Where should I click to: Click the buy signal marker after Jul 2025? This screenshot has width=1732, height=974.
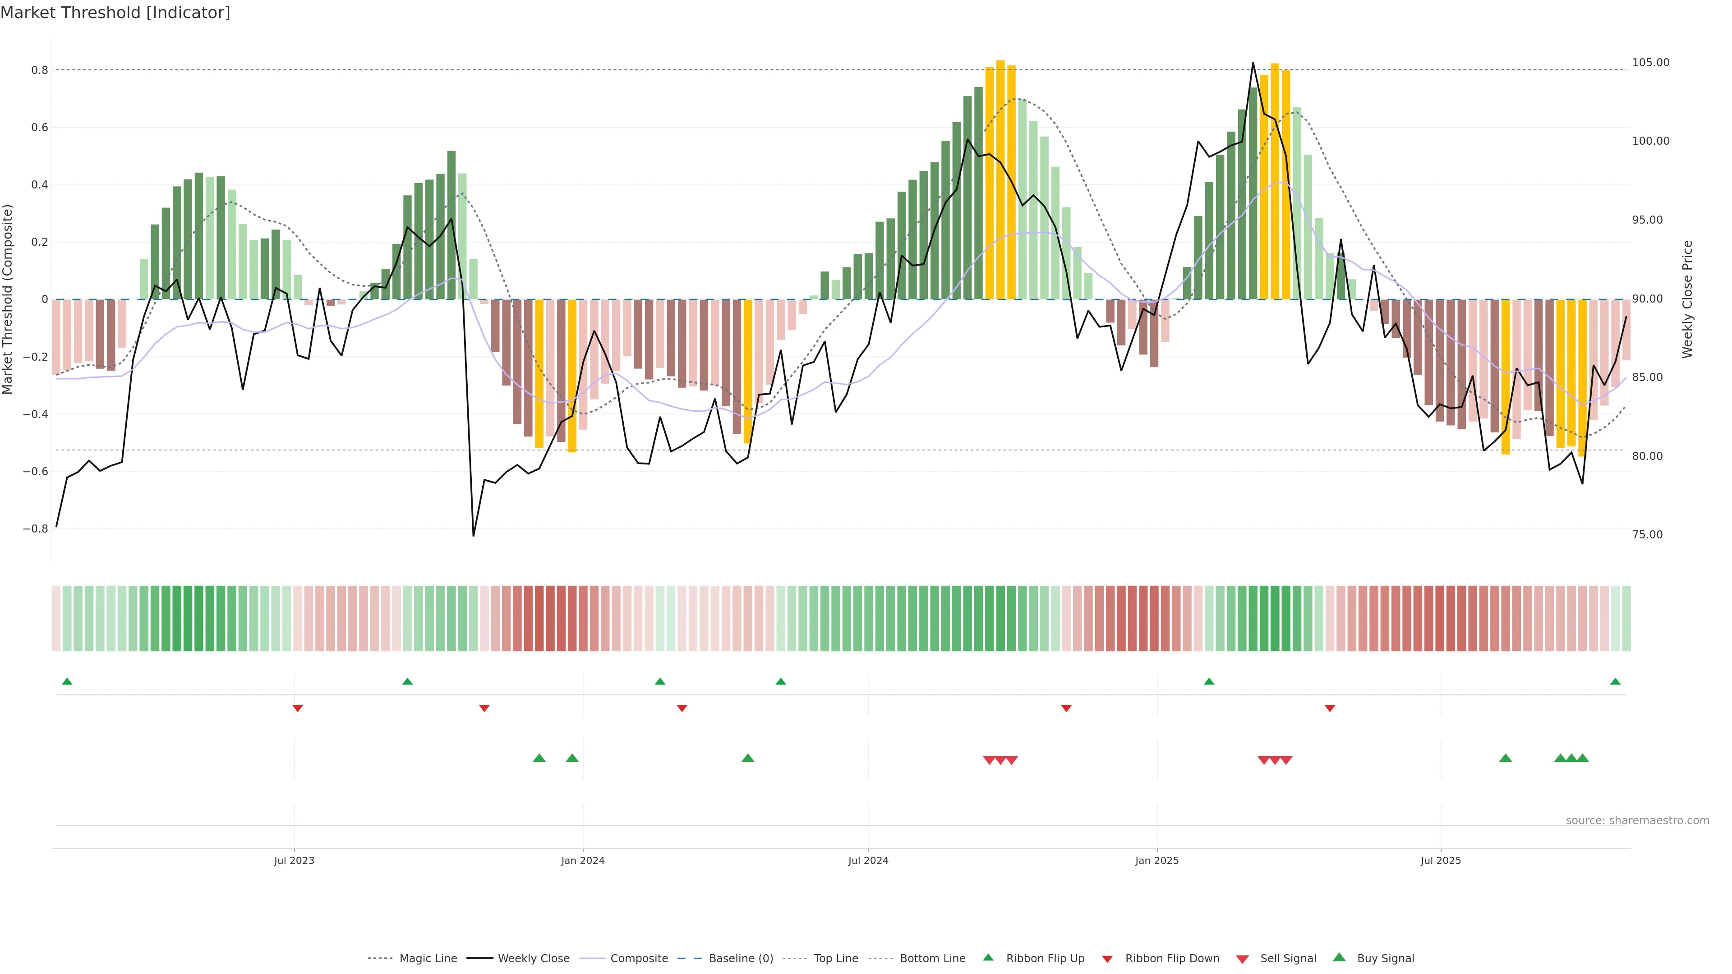(x=1506, y=758)
